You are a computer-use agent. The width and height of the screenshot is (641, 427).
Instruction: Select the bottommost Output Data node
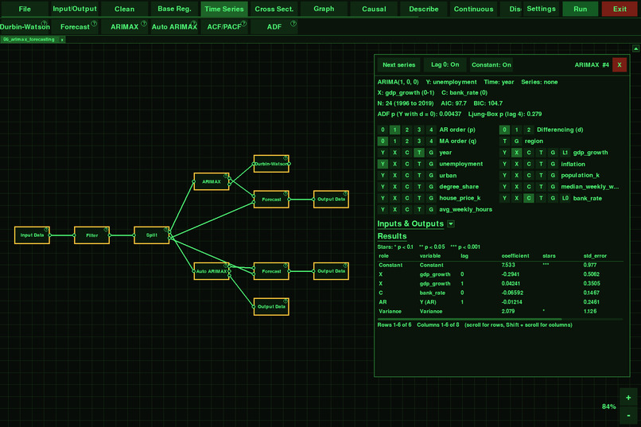point(271,306)
